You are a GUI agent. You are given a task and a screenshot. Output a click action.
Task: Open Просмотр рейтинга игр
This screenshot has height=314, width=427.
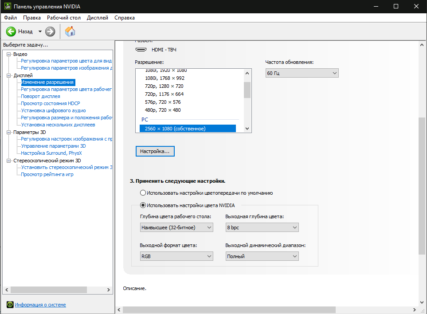click(x=47, y=174)
